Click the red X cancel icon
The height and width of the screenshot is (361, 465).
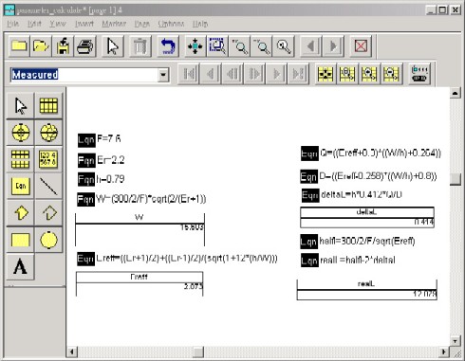(361, 46)
